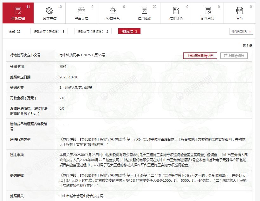
Task: Click the 1、罚款人币贰万圆整 text
Action: tap(76, 88)
